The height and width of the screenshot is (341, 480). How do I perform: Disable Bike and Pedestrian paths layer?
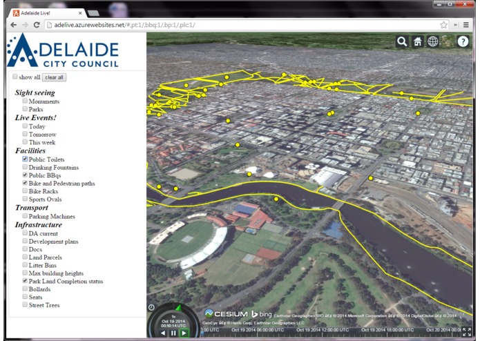click(25, 183)
